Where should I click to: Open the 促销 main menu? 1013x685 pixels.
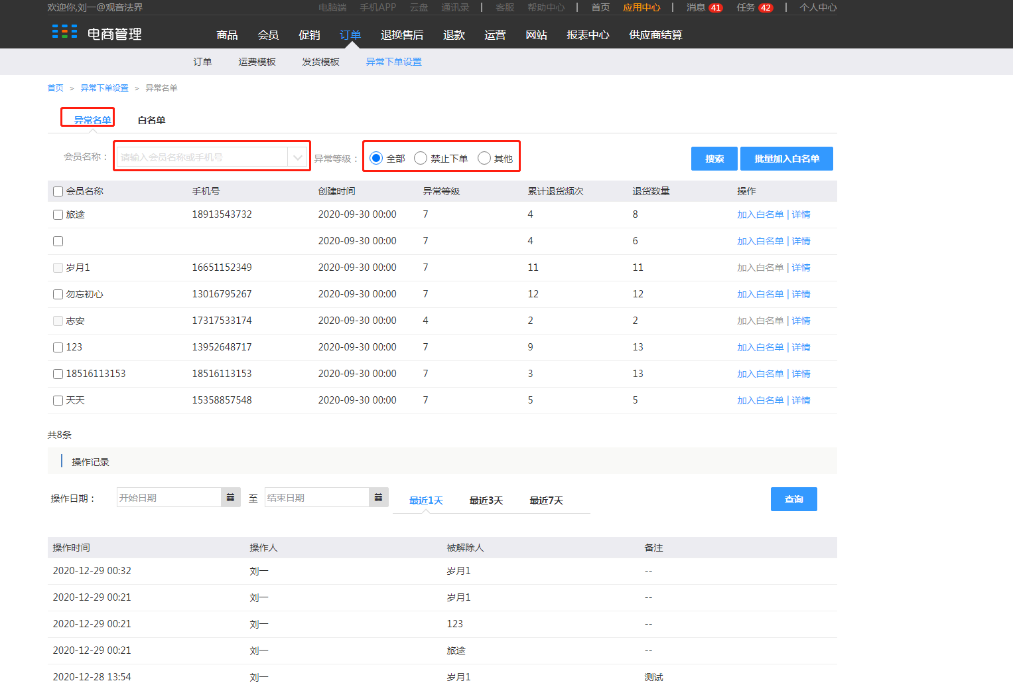click(x=309, y=35)
